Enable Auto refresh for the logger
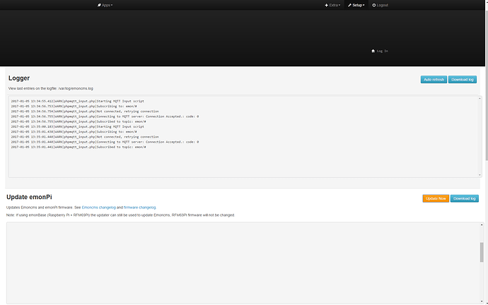 click(434, 80)
